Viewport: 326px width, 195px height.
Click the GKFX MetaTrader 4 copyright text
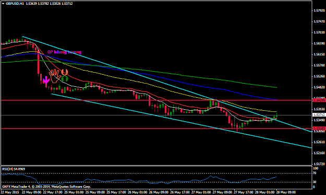click(46, 187)
